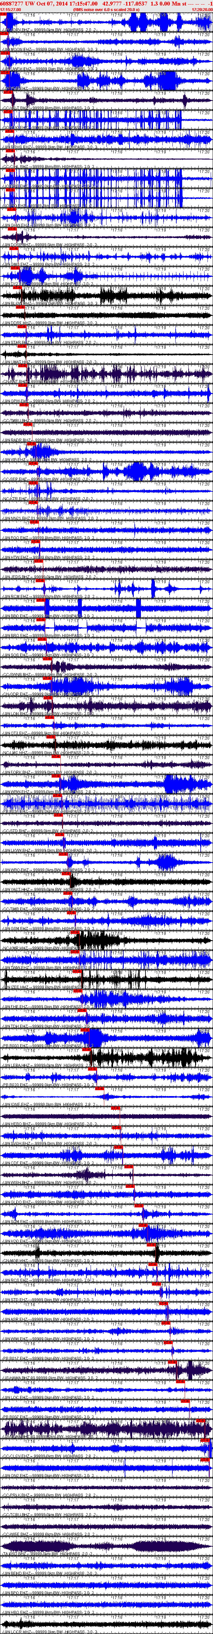The image size is (213, 1634).
Task: Select the UW.ASR EHZ trace label
Action: point(49,1319)
